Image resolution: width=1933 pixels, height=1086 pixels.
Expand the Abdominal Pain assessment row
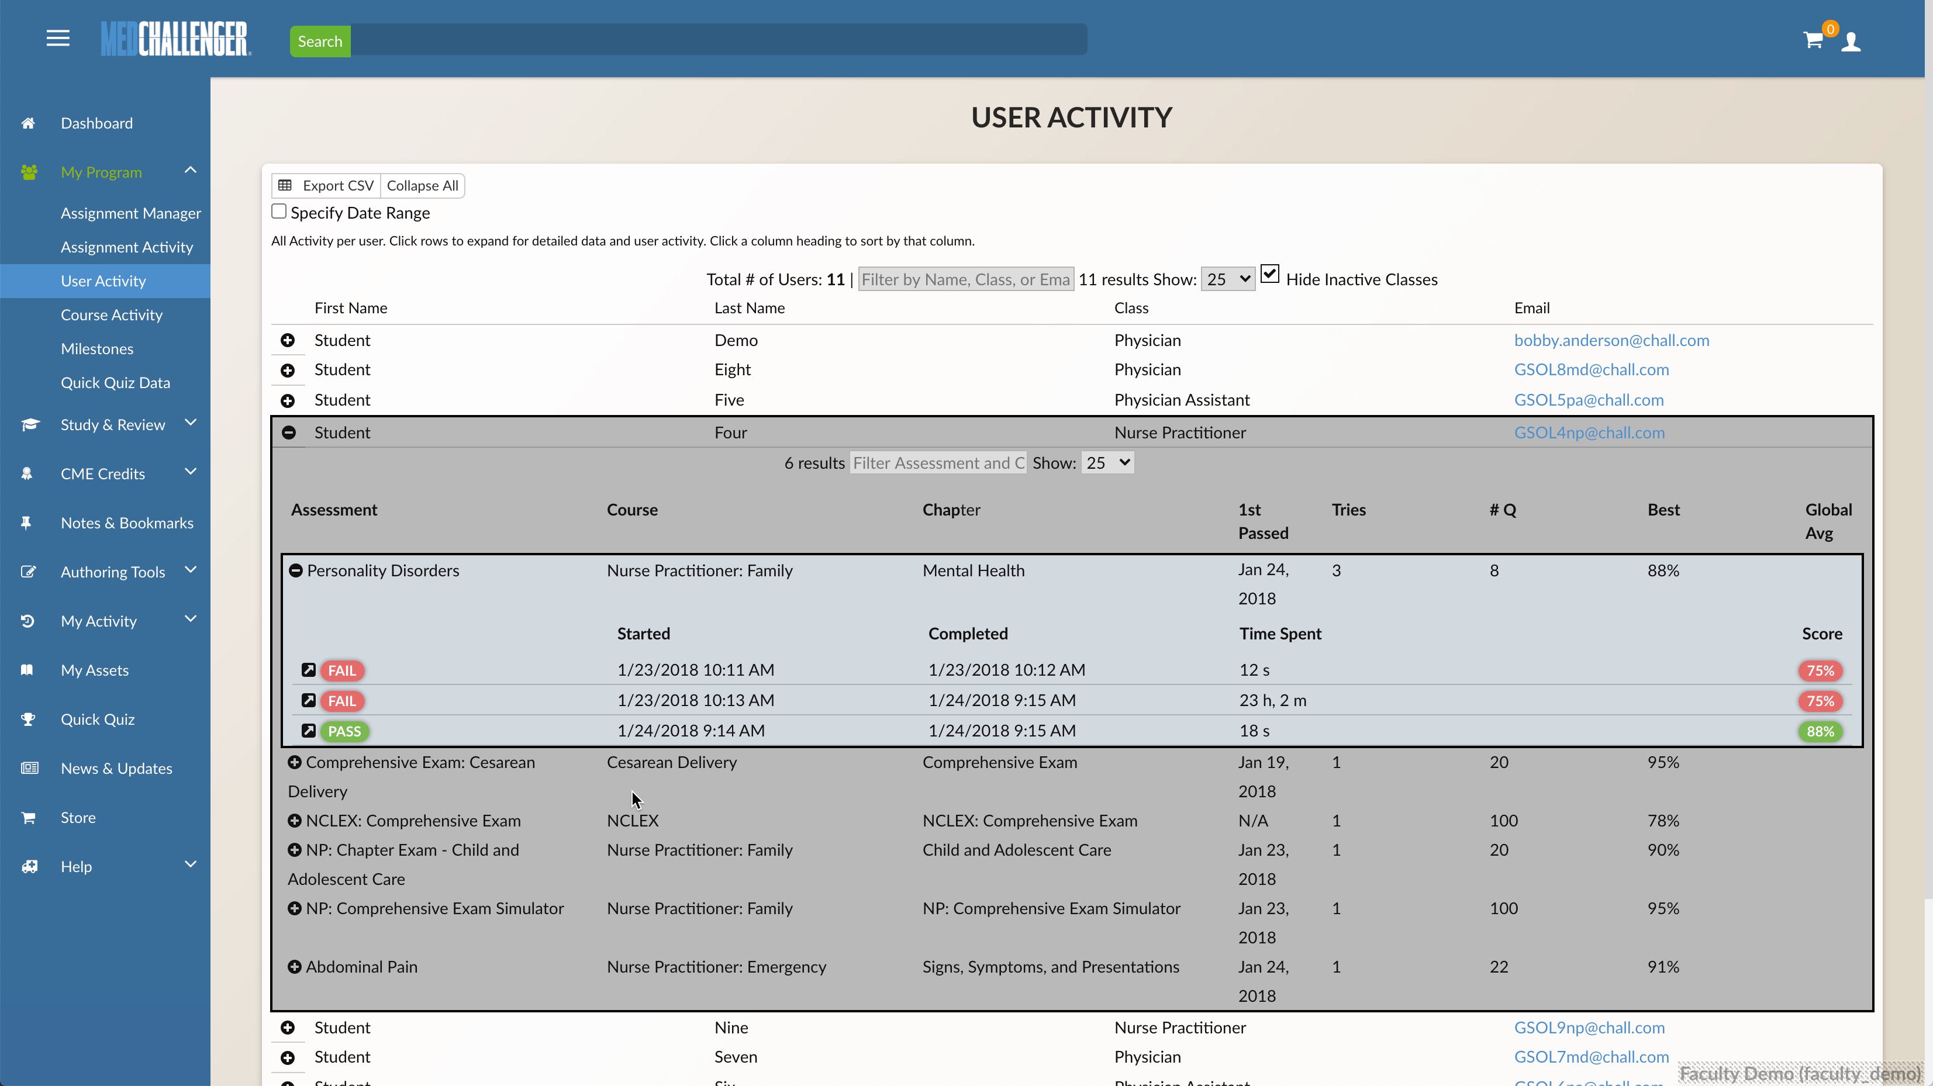(295, 967)
